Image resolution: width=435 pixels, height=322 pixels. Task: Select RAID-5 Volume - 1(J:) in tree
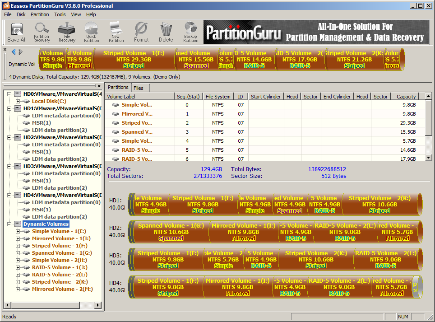(x=60, y=267)
